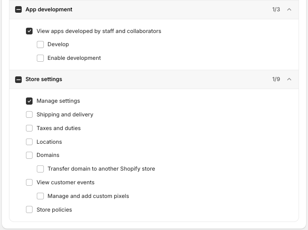
Task: Tick the Locations permission checkbox
Action: (x=30, y=142)
